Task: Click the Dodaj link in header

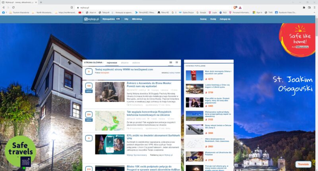Action: tap(213, 19)
